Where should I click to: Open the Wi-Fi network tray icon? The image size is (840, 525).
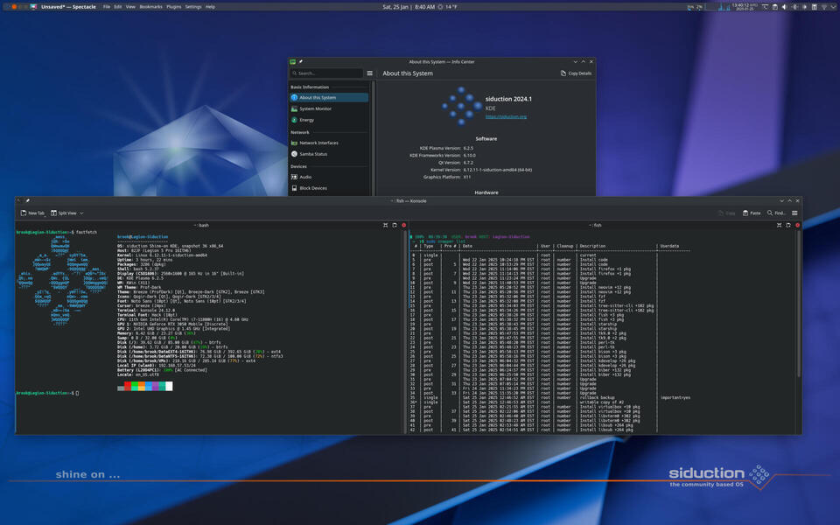pyautogui.click(x=824, y=7)
